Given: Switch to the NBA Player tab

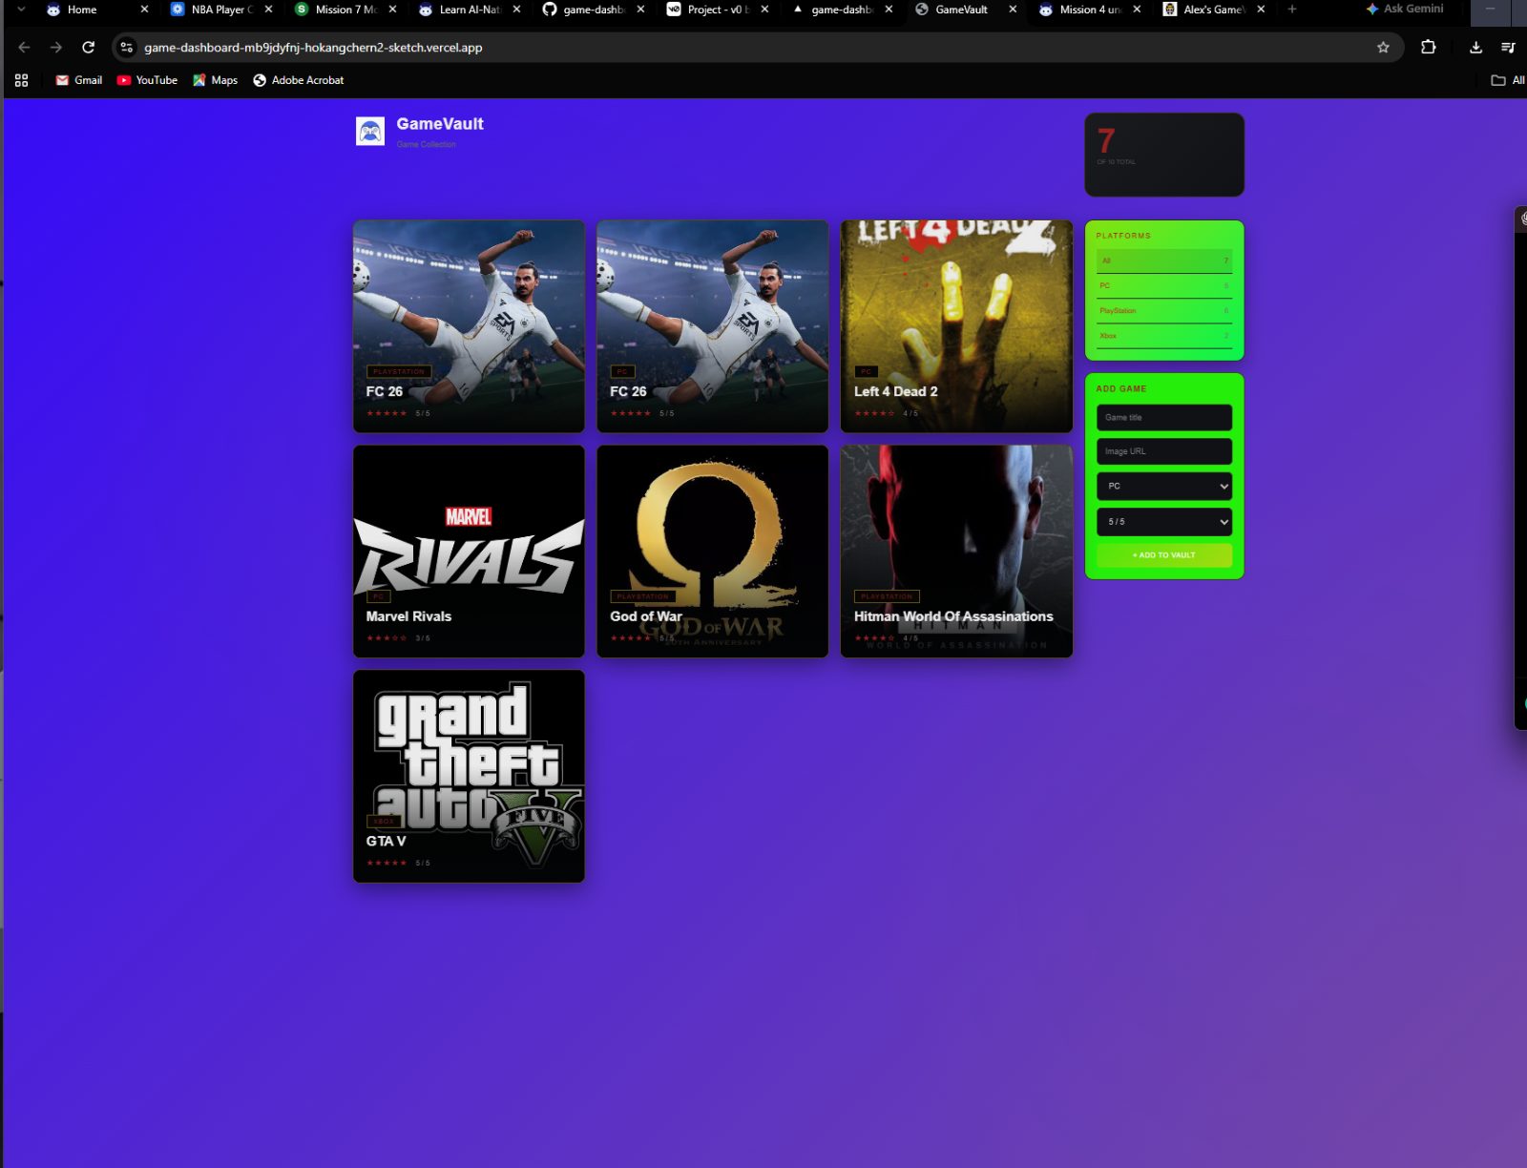Looking at the screenshot, I should [212, 10].
